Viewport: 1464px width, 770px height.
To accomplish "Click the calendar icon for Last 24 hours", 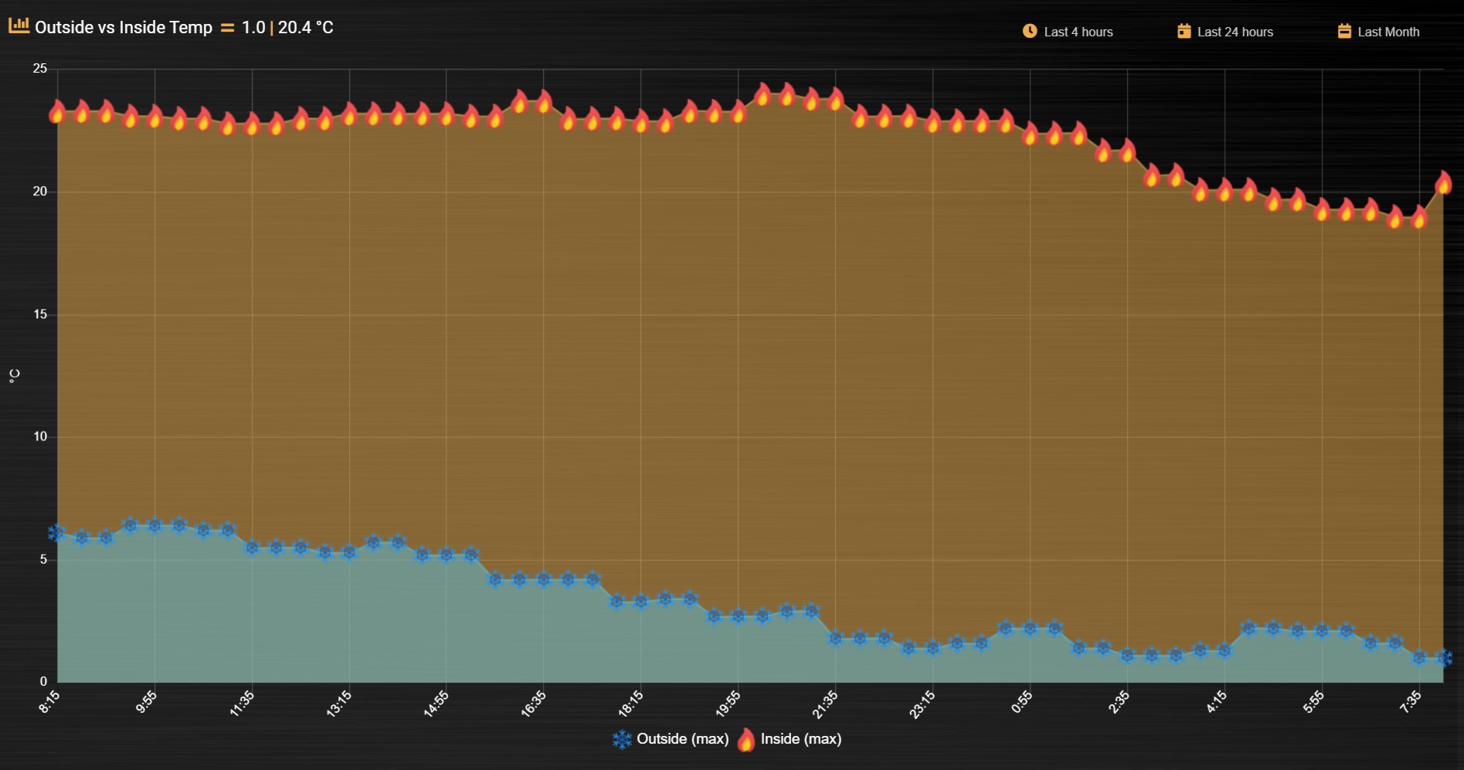I will [1184, 31].
